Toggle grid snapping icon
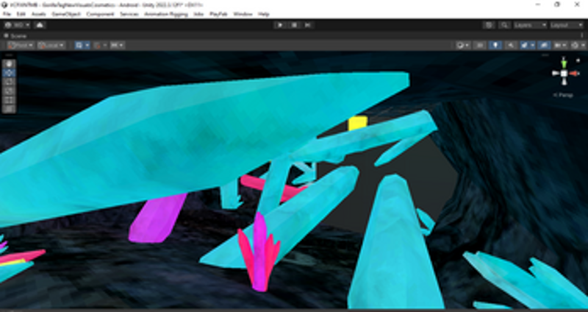Viewport: 588px width, 312px height. click(98, 46)
